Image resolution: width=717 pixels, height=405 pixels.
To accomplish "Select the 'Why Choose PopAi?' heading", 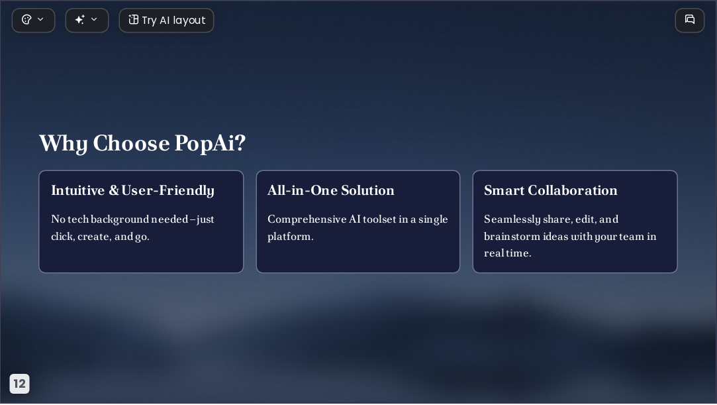I will tap(142, 143).
